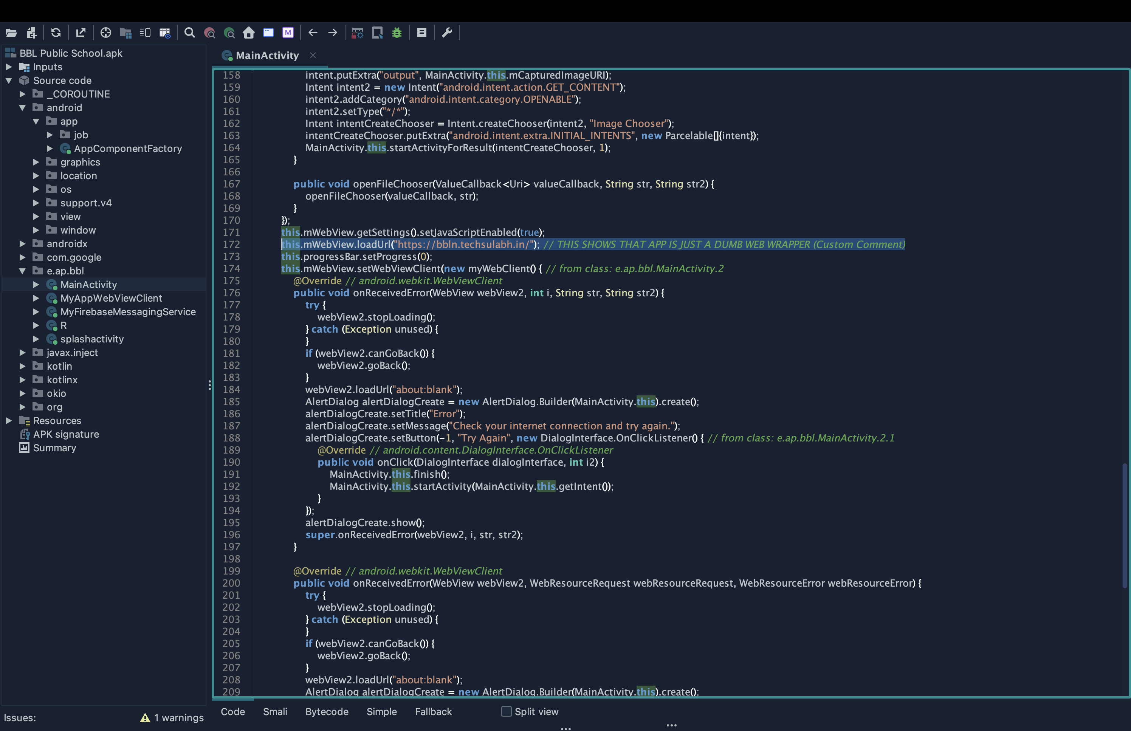Click the Custom Comment text on line 172

[859, 245]
